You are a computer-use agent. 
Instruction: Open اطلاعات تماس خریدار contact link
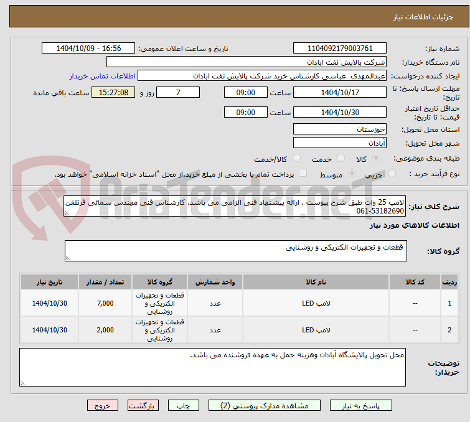[103, 76]
